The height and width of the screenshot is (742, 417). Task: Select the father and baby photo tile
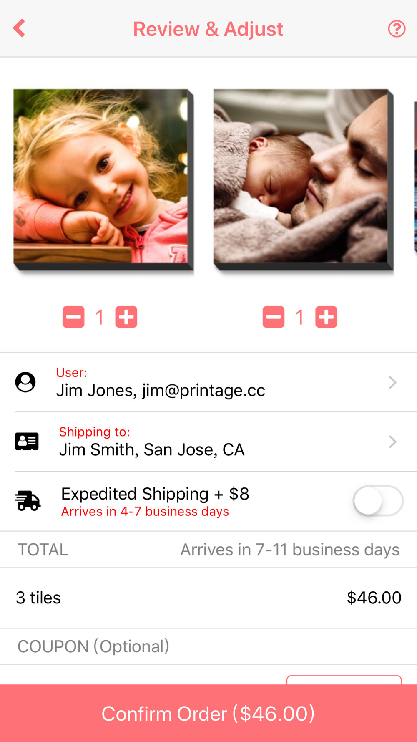tap(301, 177)
